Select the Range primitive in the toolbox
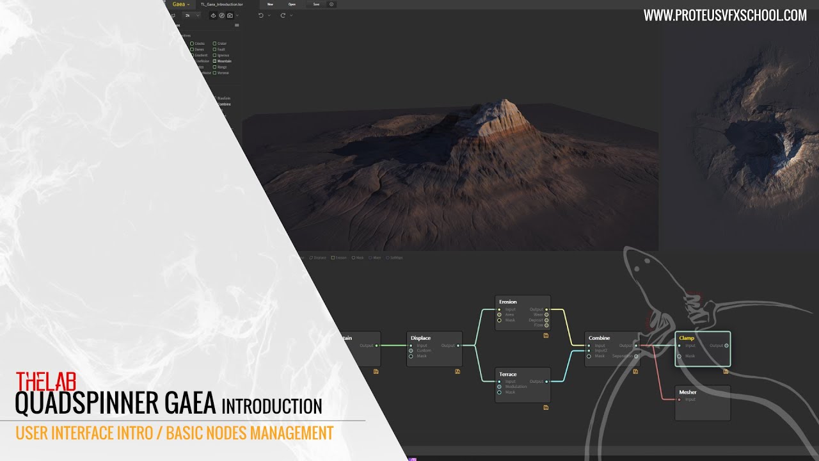 coord(219,67)
